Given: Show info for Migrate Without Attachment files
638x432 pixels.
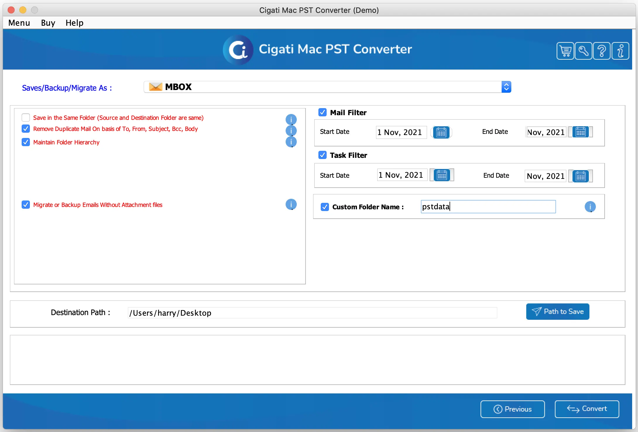Looking at the screenshot, I should pyautogui.click(x=291, y=204).
